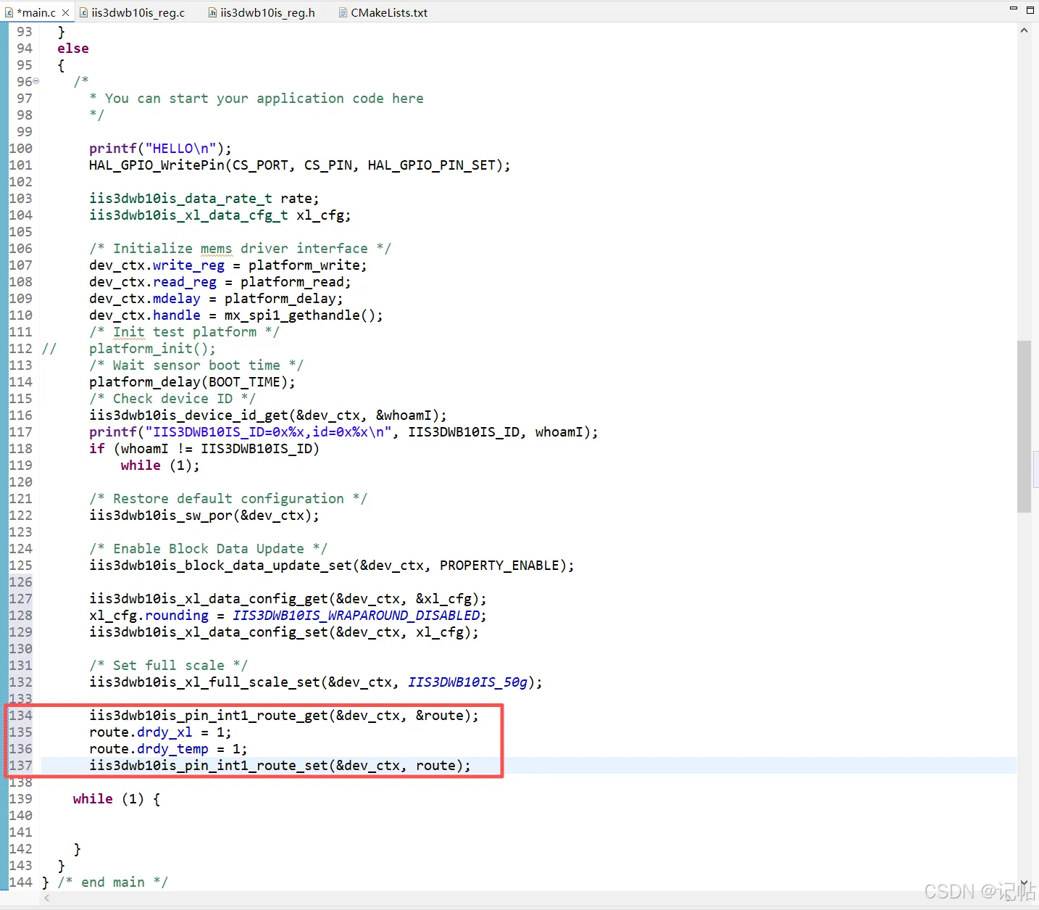Click the 'while (1) {' loop on line 139
Screen dimensions: 1039x910
(117, 799)
